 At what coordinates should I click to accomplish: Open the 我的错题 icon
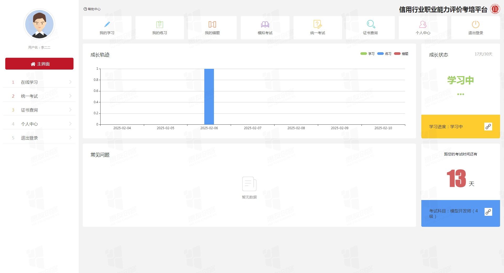click(x=212, y=24)
